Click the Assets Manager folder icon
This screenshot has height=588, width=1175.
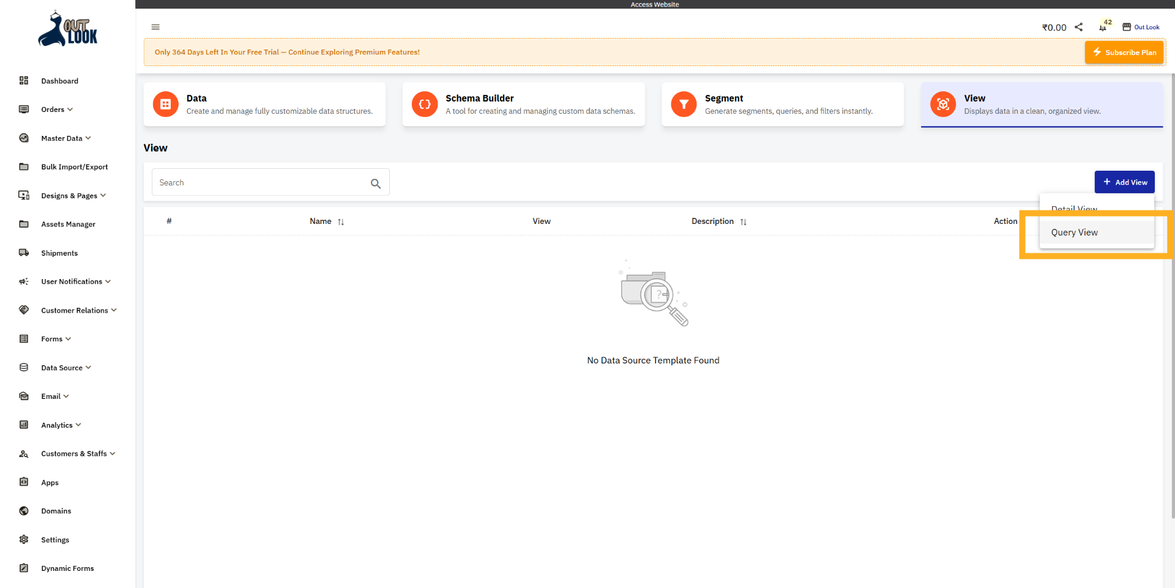[23, 224]
